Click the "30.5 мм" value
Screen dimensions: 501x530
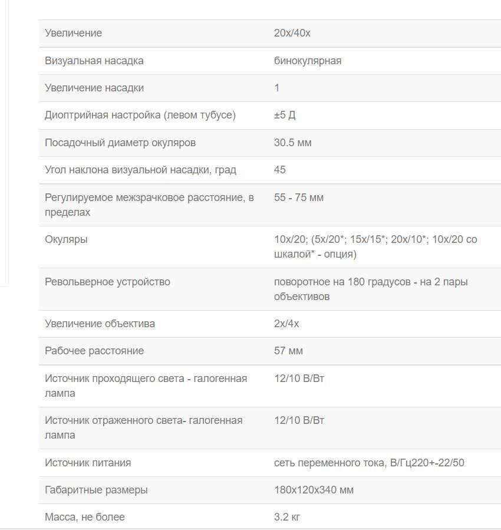coord(292,143)
